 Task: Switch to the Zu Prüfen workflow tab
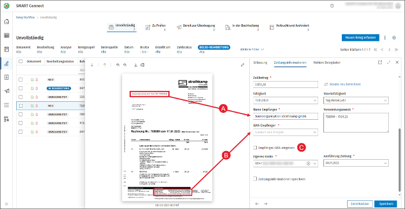(x=156, y=27)
